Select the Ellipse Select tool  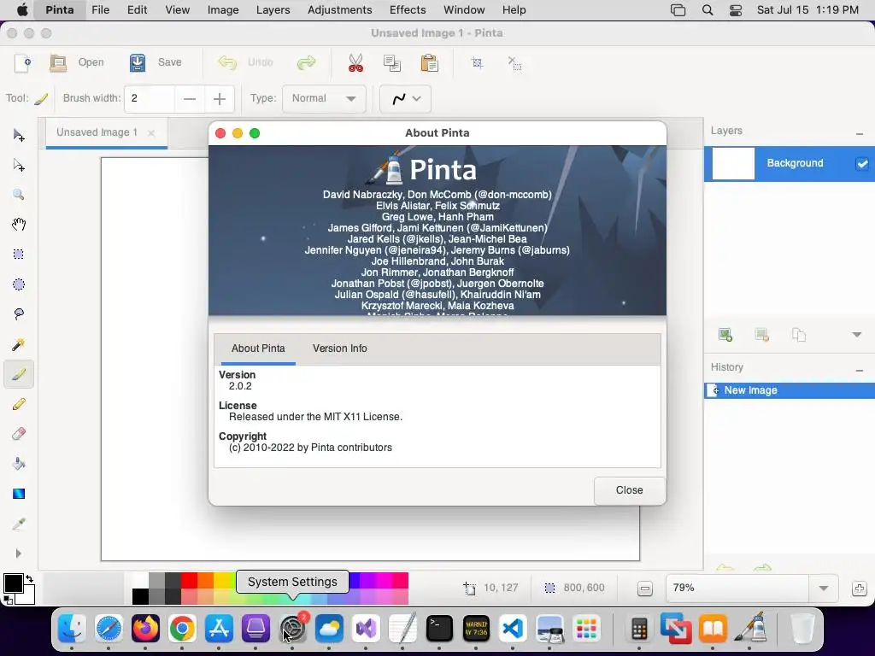click(x=19, y=284)
